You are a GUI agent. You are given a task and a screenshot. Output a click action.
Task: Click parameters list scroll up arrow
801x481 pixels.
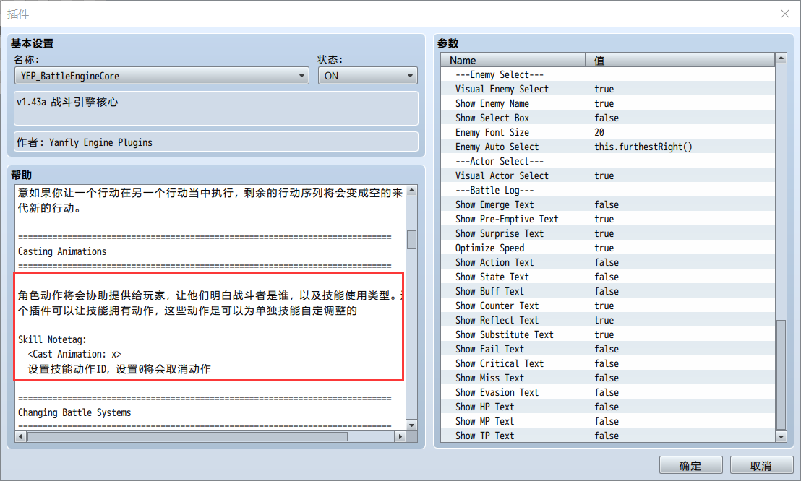[x=781, y=58]
